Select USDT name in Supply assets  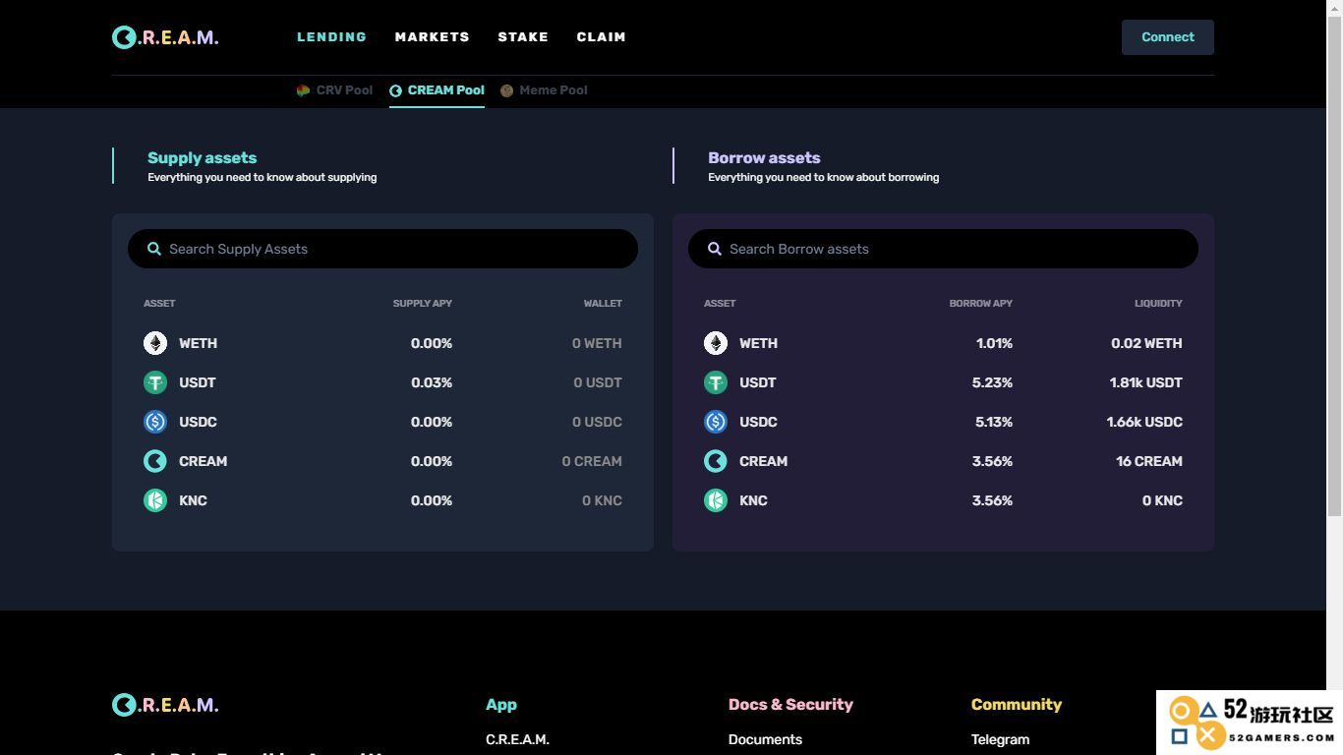197,382
